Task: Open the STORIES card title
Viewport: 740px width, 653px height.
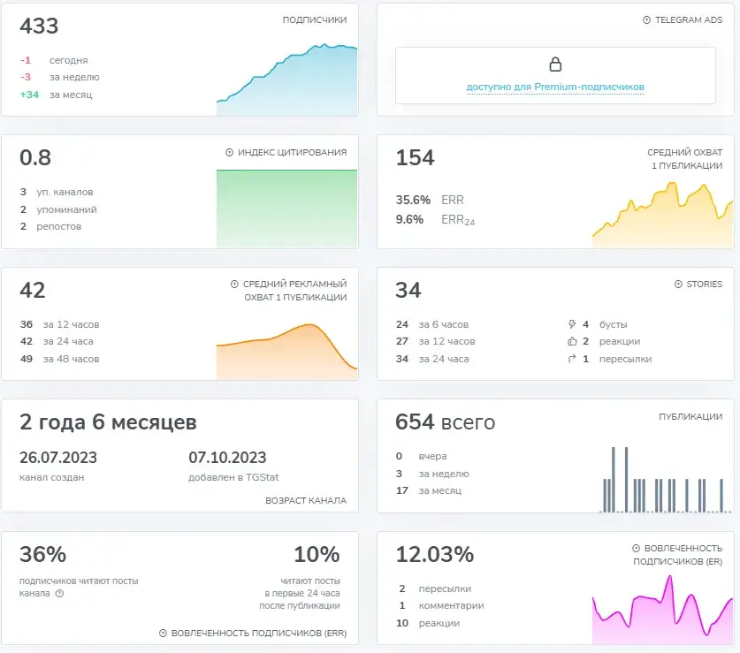Action: (704, 284)
